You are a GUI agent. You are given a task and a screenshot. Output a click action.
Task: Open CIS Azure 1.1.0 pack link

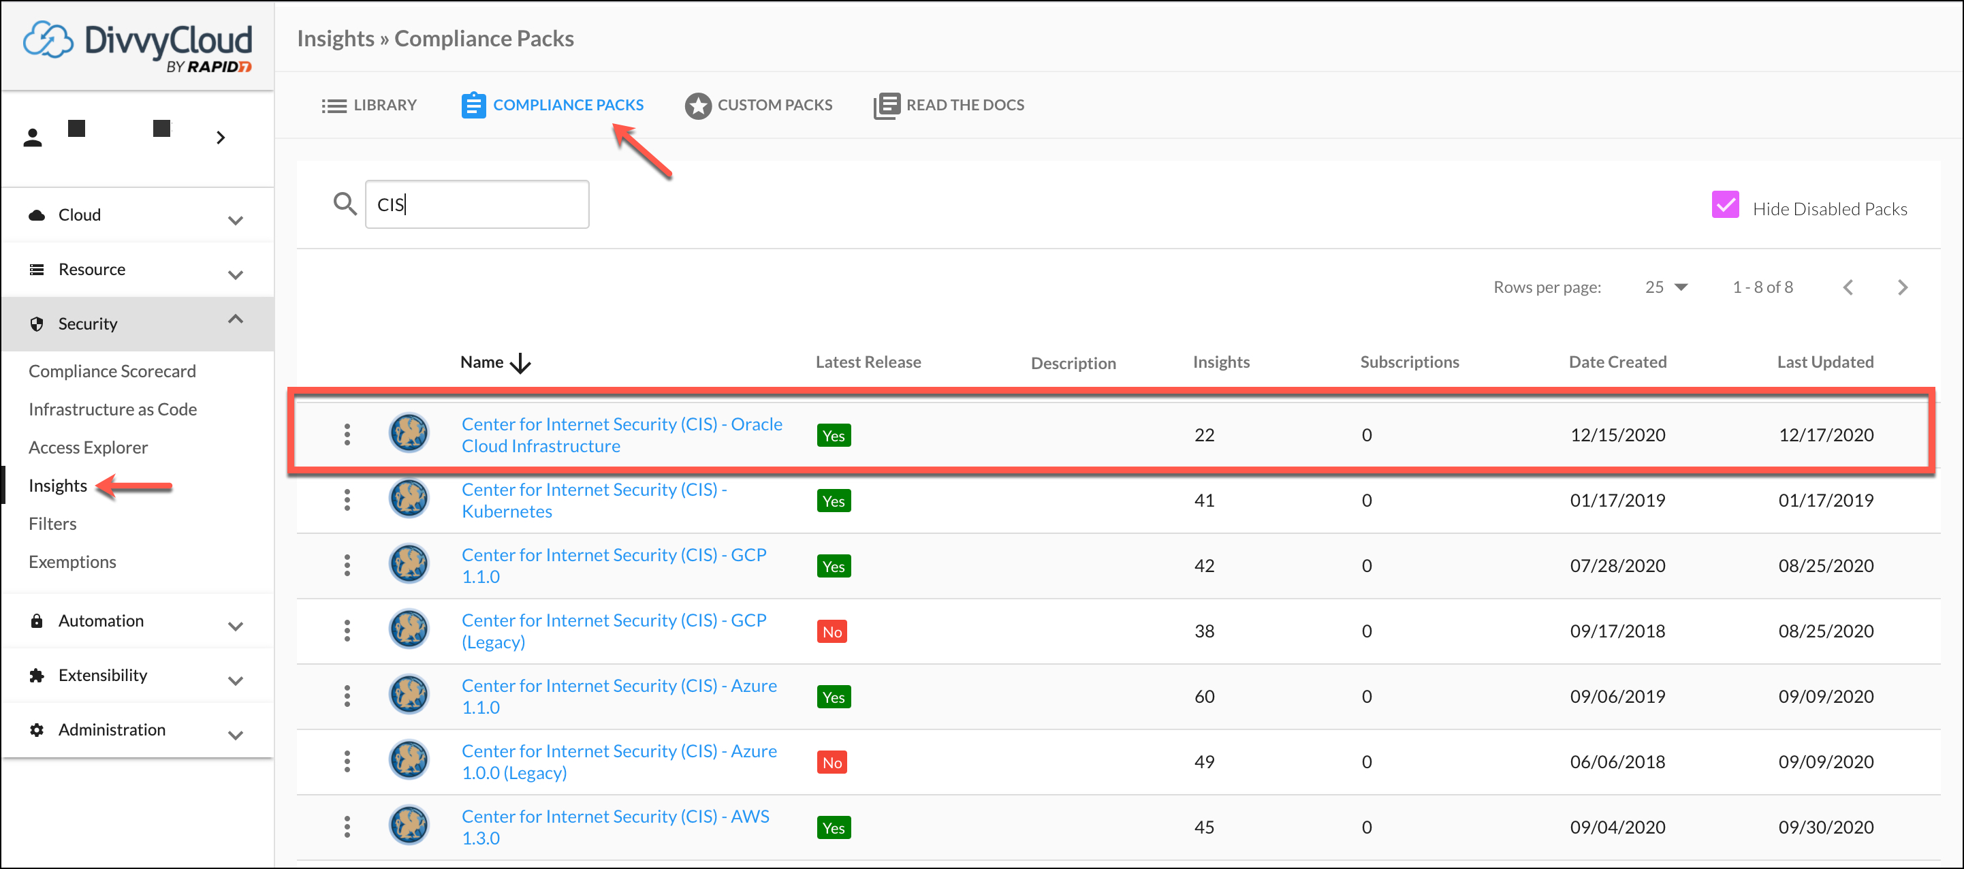click(619, 697)
